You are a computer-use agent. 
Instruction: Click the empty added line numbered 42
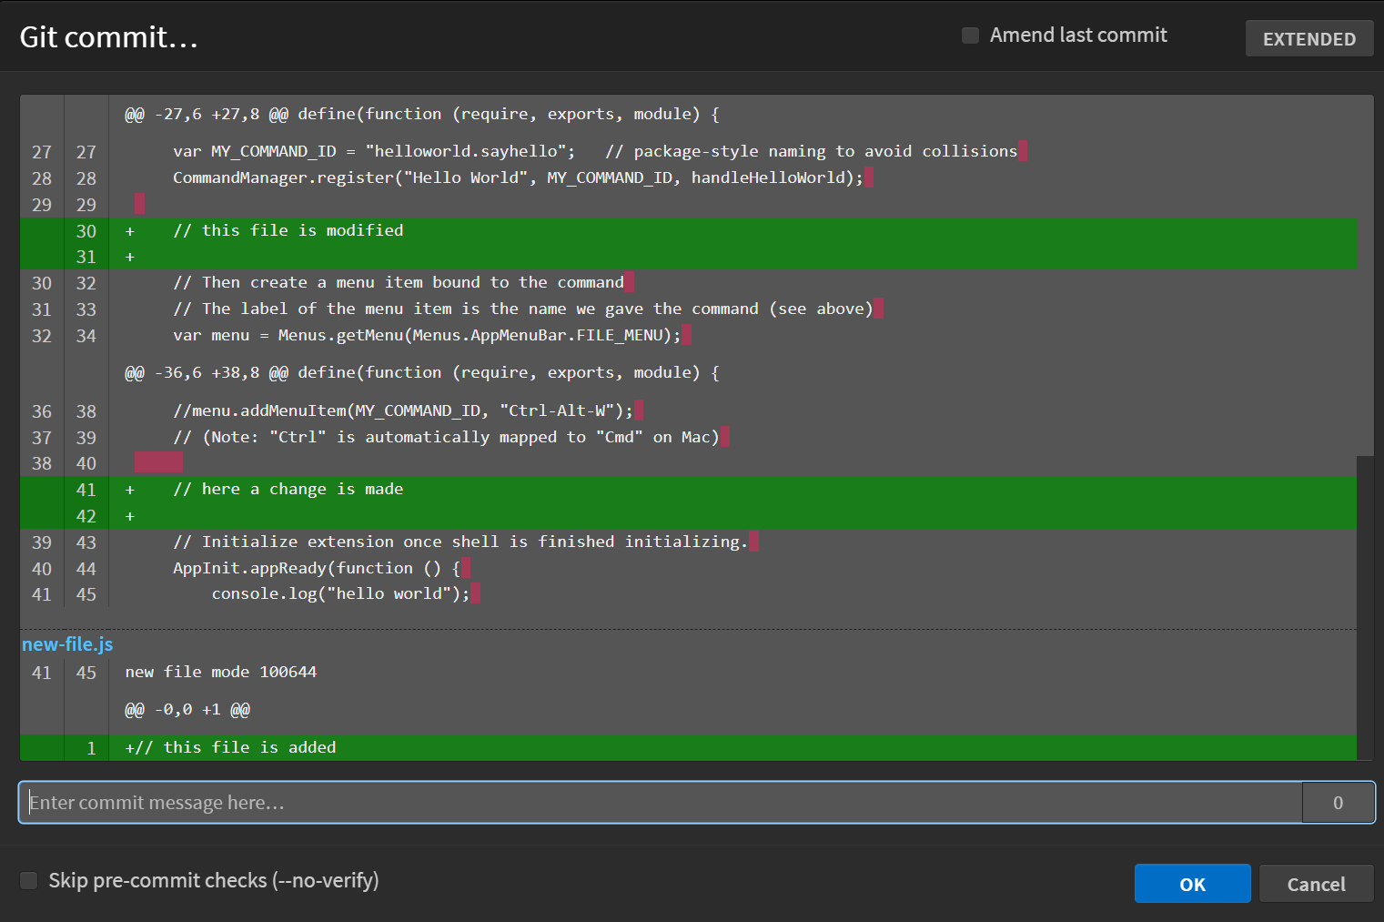pos(688,516)
